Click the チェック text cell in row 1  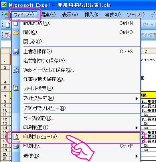[x=148, y=60]
